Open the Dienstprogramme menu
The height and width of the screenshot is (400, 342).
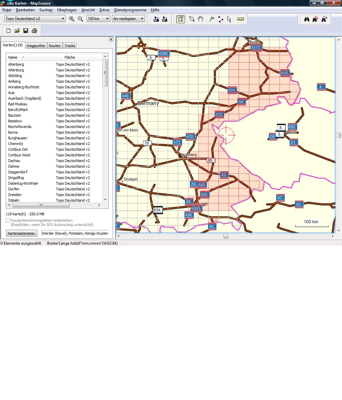point(130,10)
